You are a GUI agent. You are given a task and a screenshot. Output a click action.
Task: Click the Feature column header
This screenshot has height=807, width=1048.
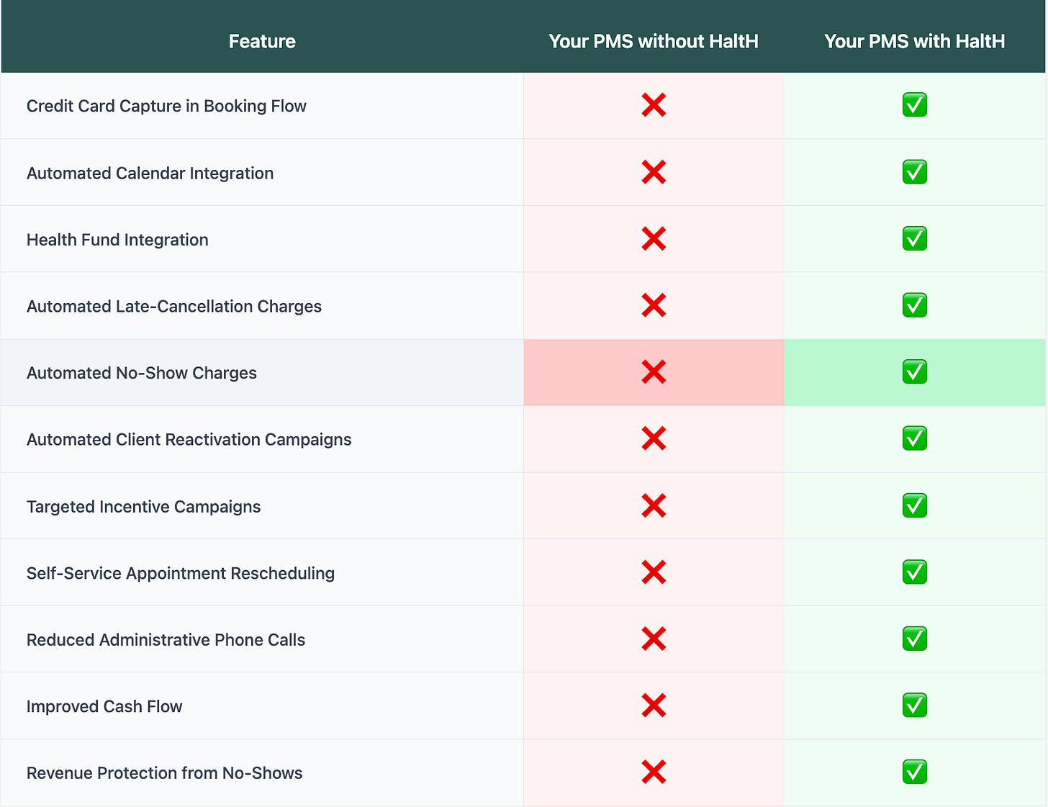262,42
